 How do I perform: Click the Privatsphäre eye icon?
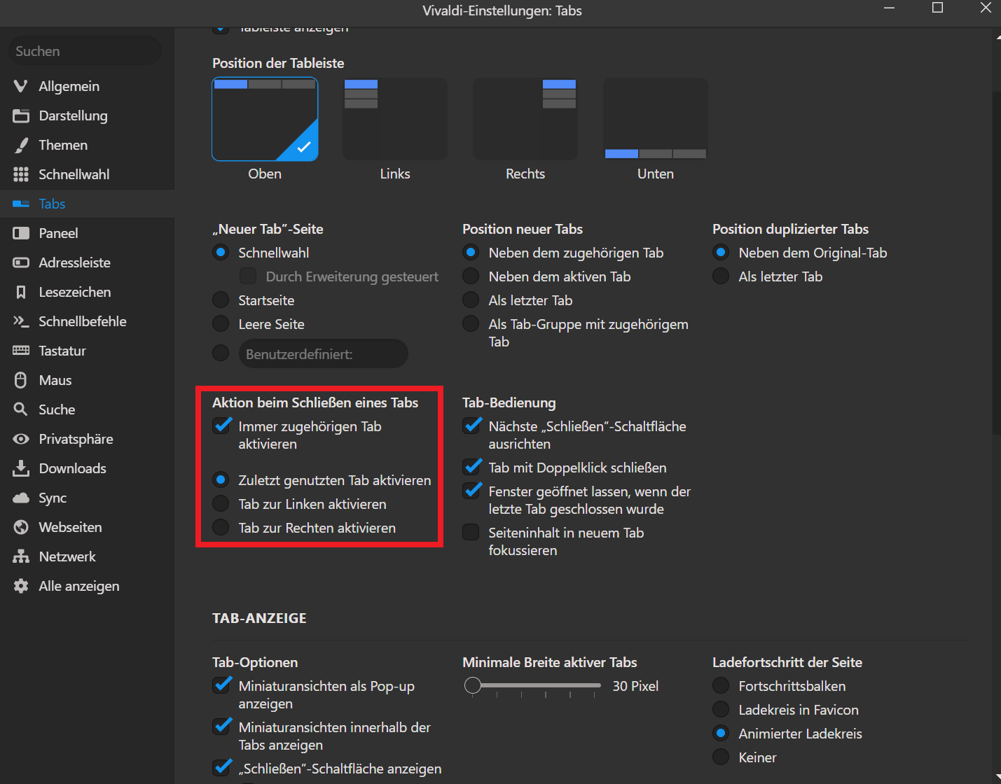coord(21,439)
